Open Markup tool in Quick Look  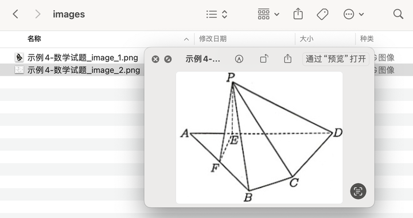tap(239, 59)
